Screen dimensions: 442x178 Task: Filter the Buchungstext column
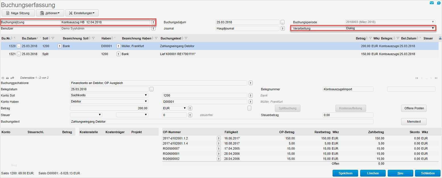click(x=186, y=38)
